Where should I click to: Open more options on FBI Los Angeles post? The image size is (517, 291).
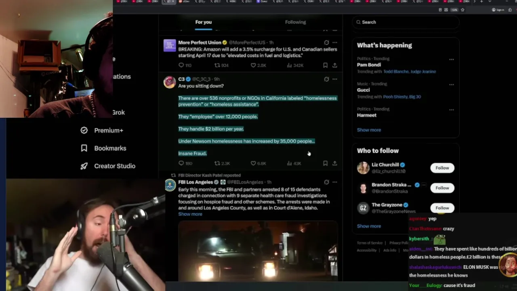335,182
